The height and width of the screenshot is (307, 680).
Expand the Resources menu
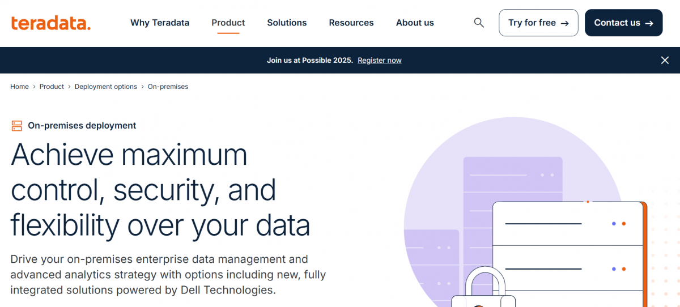[351, 23]
